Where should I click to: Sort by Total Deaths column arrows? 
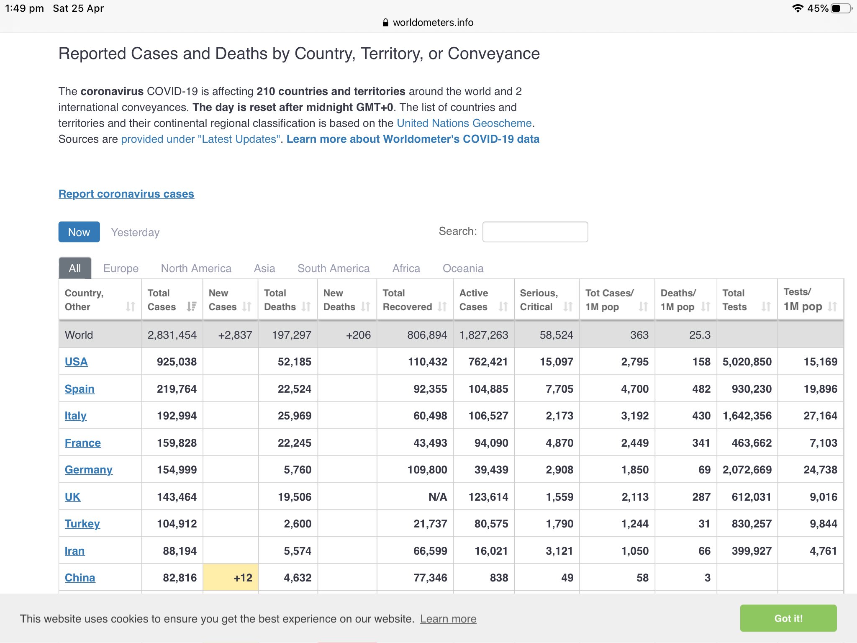(x=306, y=307)
